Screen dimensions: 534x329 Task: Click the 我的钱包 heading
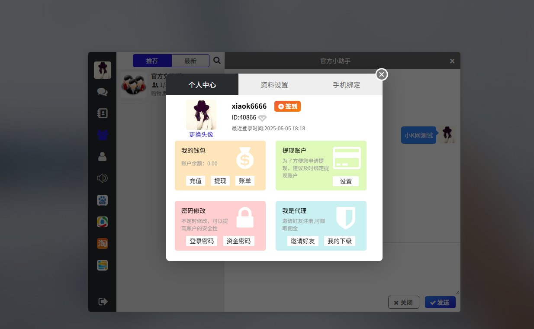click(193, 151)
